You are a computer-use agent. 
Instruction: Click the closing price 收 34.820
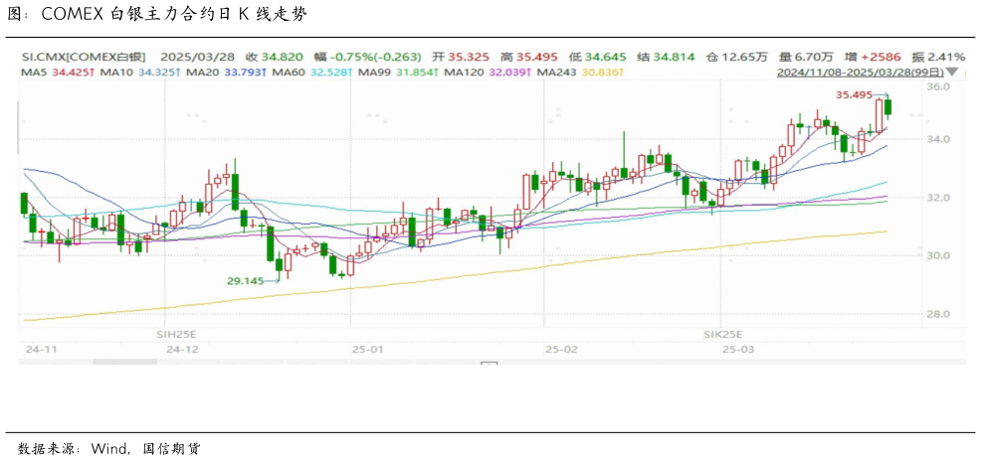tap(276, 57)
